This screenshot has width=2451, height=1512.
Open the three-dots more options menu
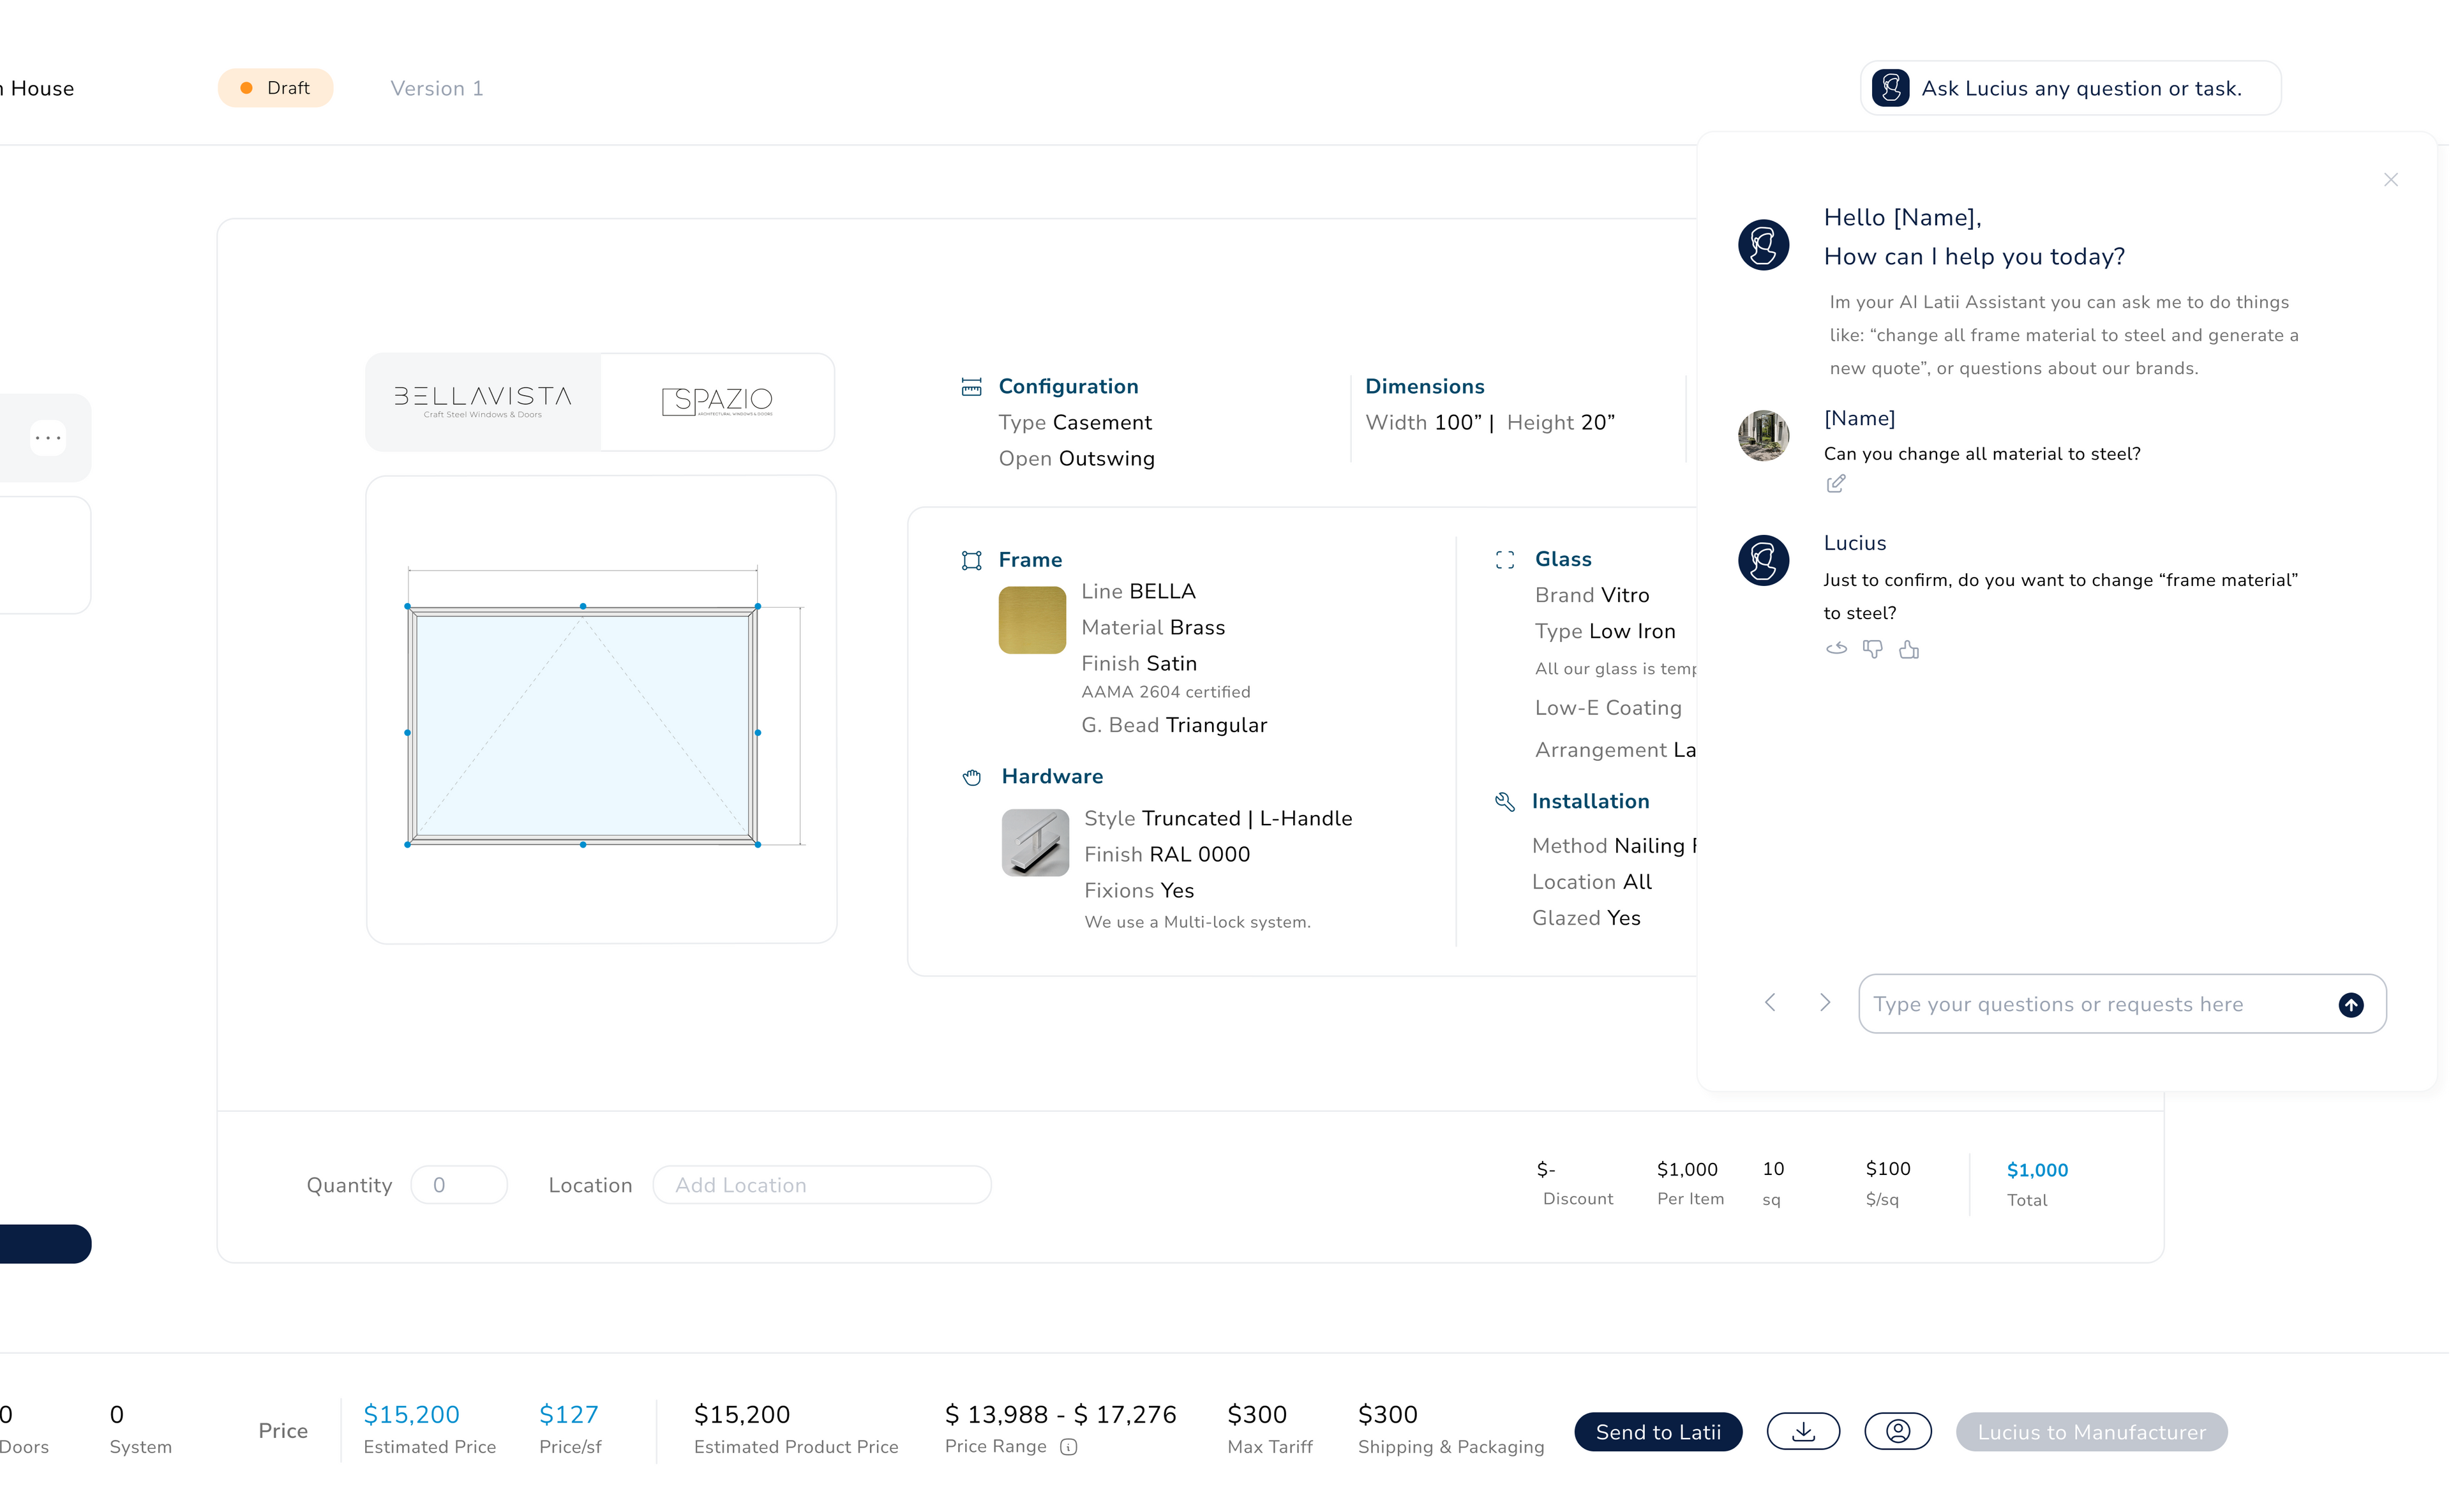coord(47,437)
